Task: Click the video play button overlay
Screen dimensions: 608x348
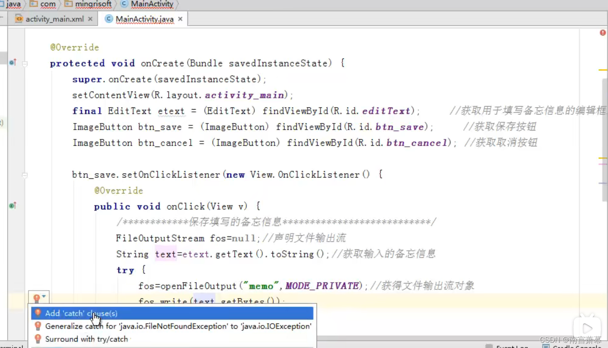Action: point(587,328)
